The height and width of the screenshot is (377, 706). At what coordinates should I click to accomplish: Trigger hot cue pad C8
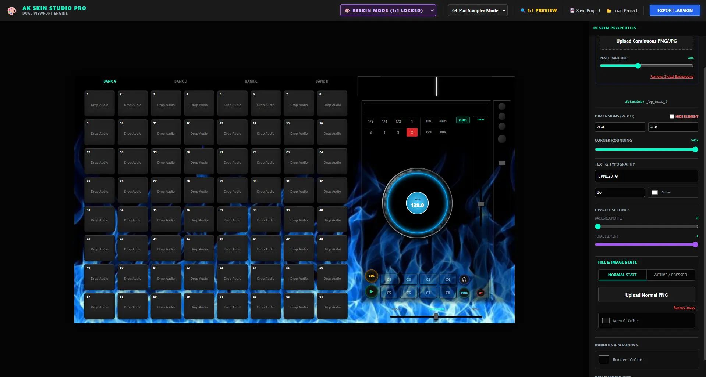pos(448,293)
